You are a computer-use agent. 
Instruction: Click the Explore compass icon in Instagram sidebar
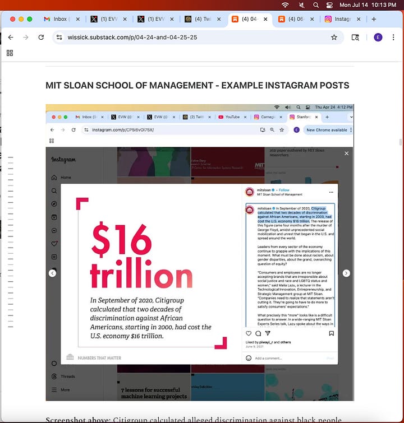coord(54,204)
